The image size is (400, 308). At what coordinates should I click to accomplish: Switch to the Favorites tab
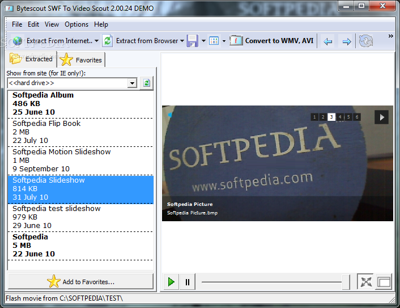[x=81, y=60]
